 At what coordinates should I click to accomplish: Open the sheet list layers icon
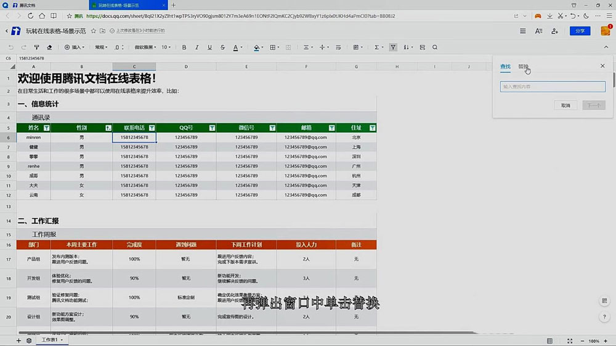[x=29, y=340]
